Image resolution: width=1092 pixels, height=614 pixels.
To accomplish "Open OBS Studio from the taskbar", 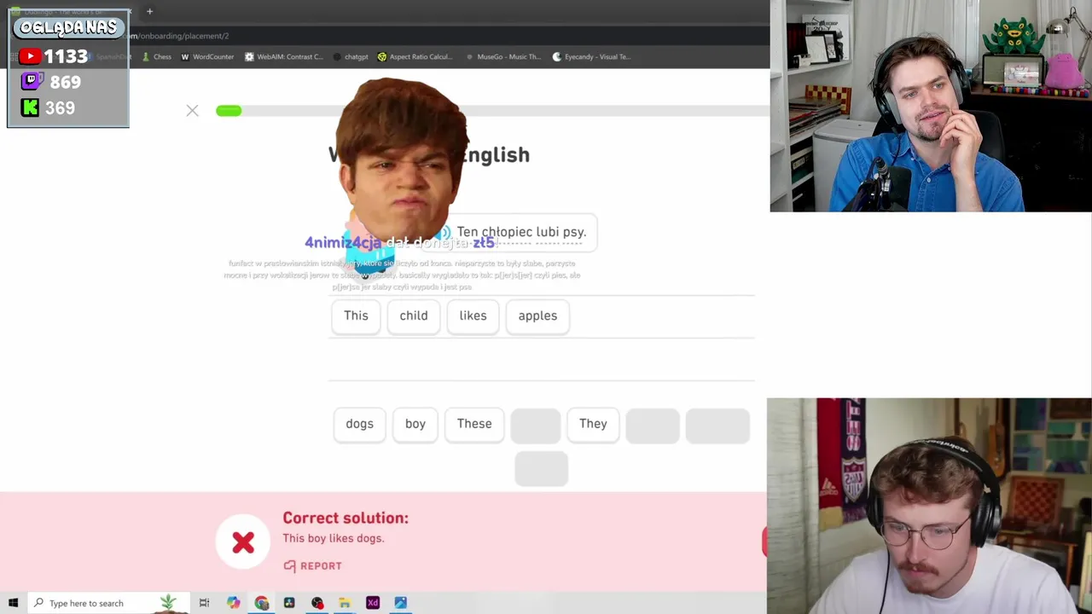I will click(317, 603).
